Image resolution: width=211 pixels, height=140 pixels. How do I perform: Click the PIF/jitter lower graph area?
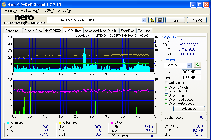pyautogui.click(x=84, y=97)
